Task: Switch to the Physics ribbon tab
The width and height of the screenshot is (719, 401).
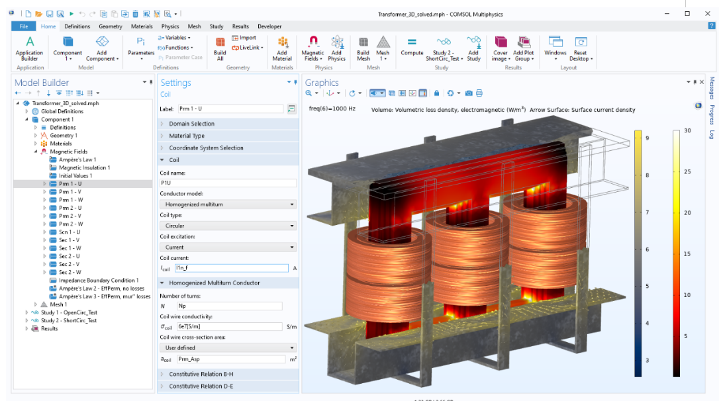Action: (170, 26)
